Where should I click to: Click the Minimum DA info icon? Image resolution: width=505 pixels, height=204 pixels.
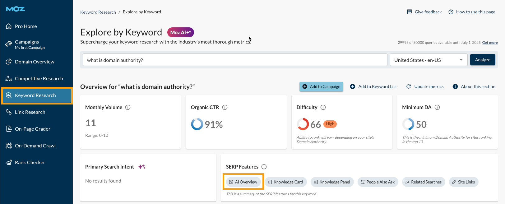coord(437,107)
